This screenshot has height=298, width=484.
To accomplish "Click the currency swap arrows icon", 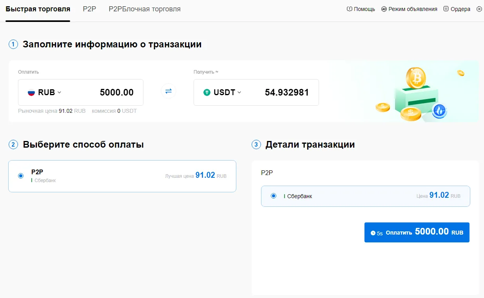I will pyautogui.click(x=168, y=91).
